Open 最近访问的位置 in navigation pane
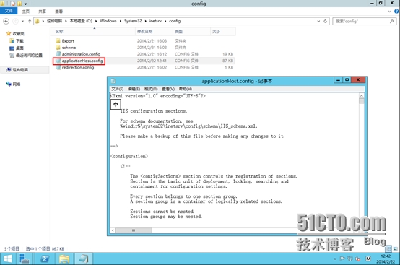Screen dimensions: 400x265 coord(26,56)
